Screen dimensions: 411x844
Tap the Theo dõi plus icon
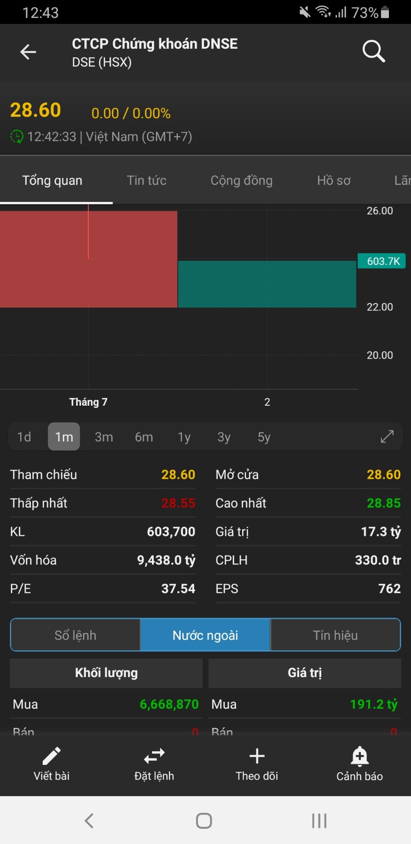tap(257, 756)
